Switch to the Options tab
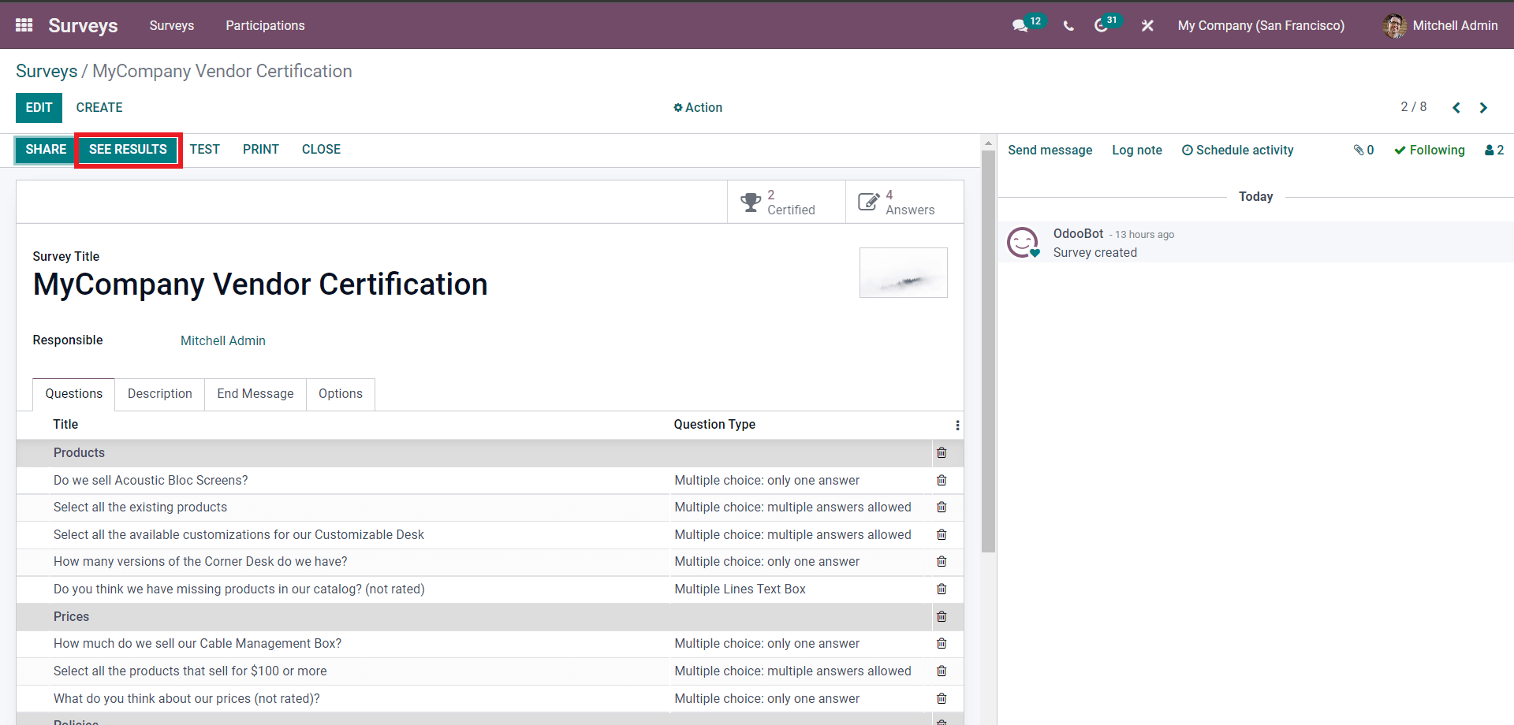The image size is (1514, 725). 341,394
